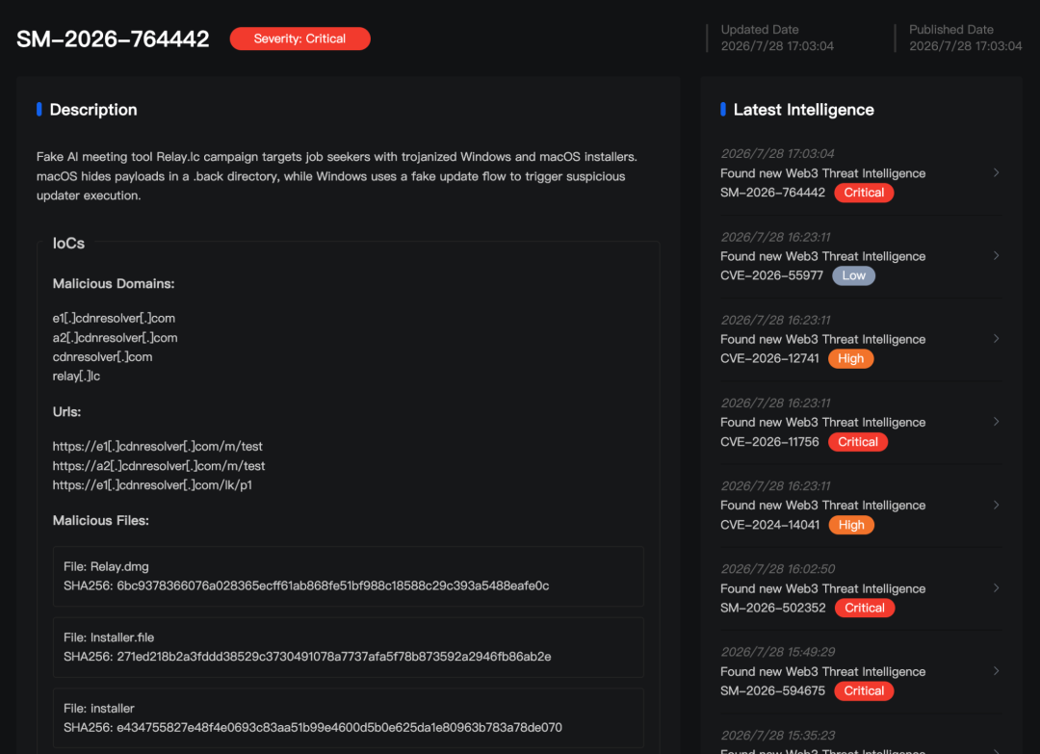Click File: Relay.dmg text
1040x754 pixels.
106,566
